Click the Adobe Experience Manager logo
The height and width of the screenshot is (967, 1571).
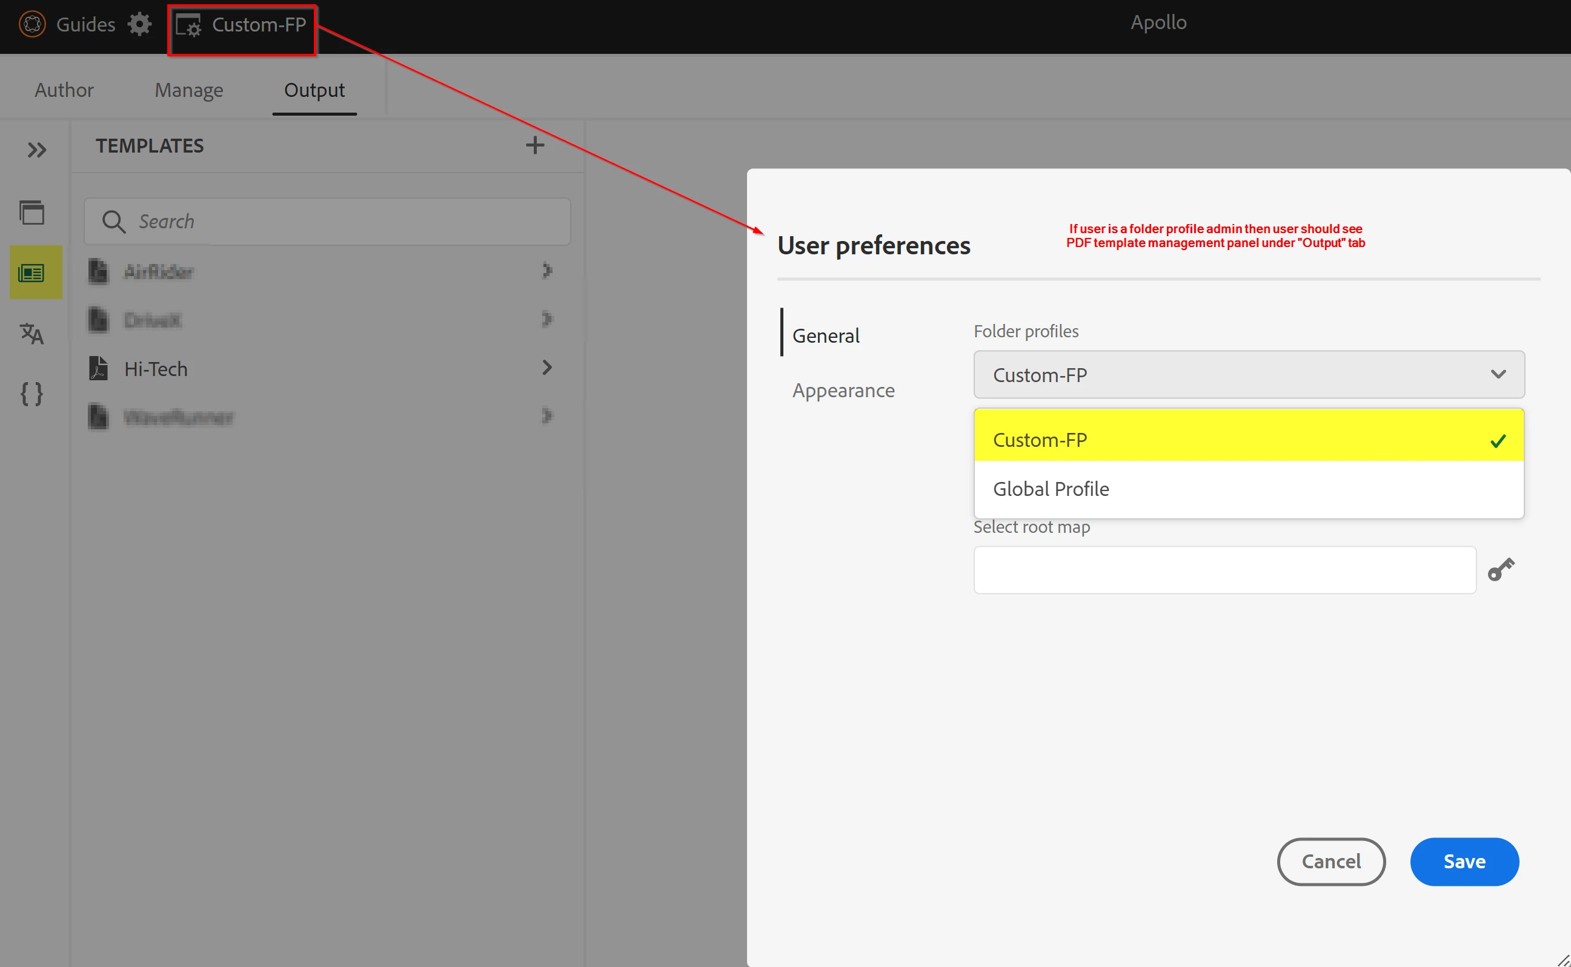32,24
